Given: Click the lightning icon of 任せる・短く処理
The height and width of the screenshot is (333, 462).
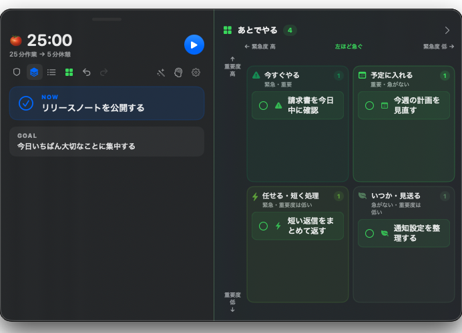Looking at the screenshot, I should 255,196.
